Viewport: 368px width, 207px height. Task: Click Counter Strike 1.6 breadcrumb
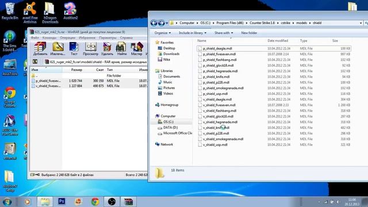[262, 23]
